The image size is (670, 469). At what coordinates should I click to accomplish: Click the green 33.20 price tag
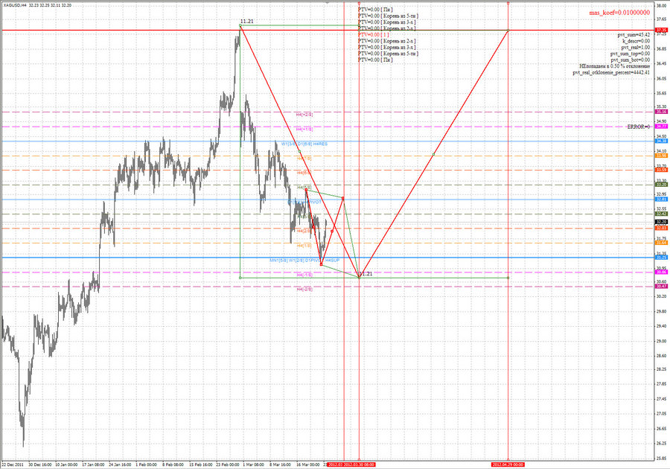tap(662, 185)
